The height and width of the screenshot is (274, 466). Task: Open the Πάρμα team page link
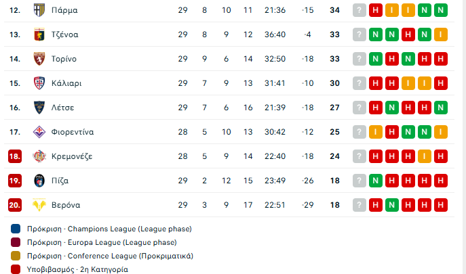[64, 10]
